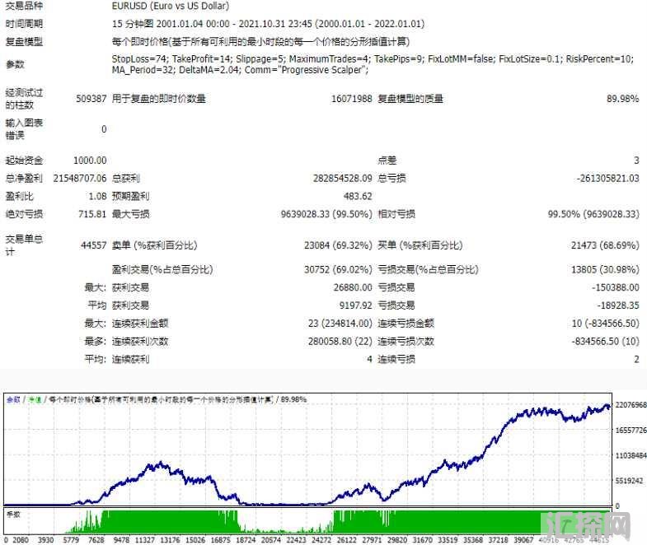Click the 手数 lots panel label
The image size is (647, 545).
pyautogui.click(x=14, y=515)
